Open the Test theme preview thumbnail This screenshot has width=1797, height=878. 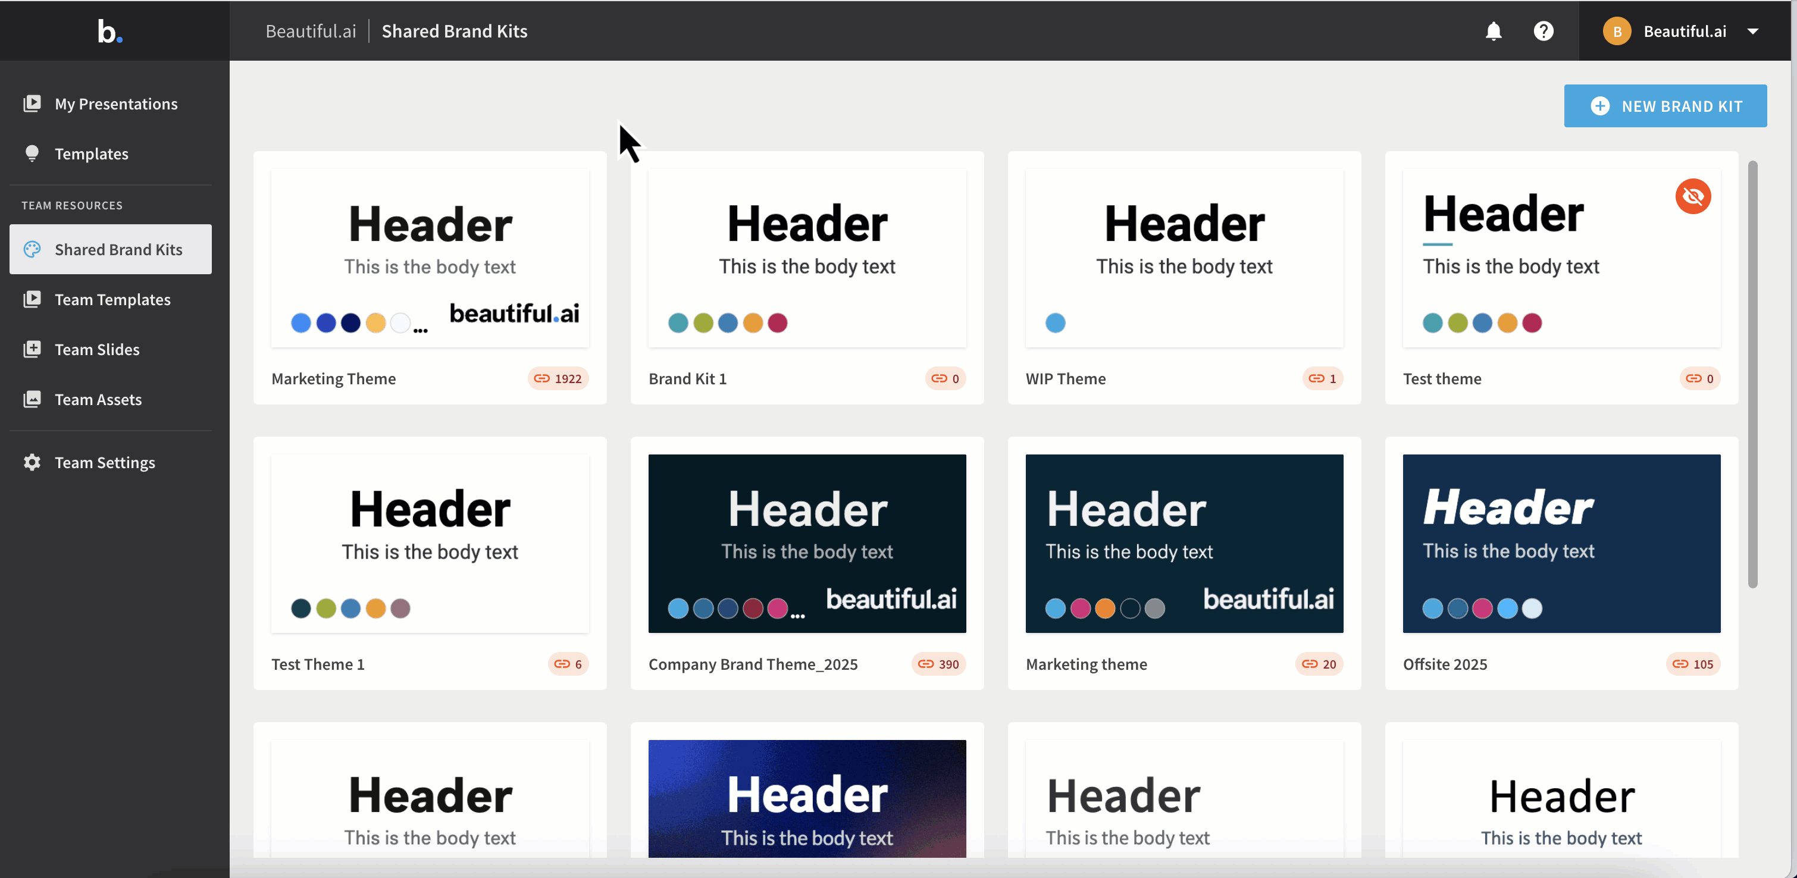coord(1561,258)
